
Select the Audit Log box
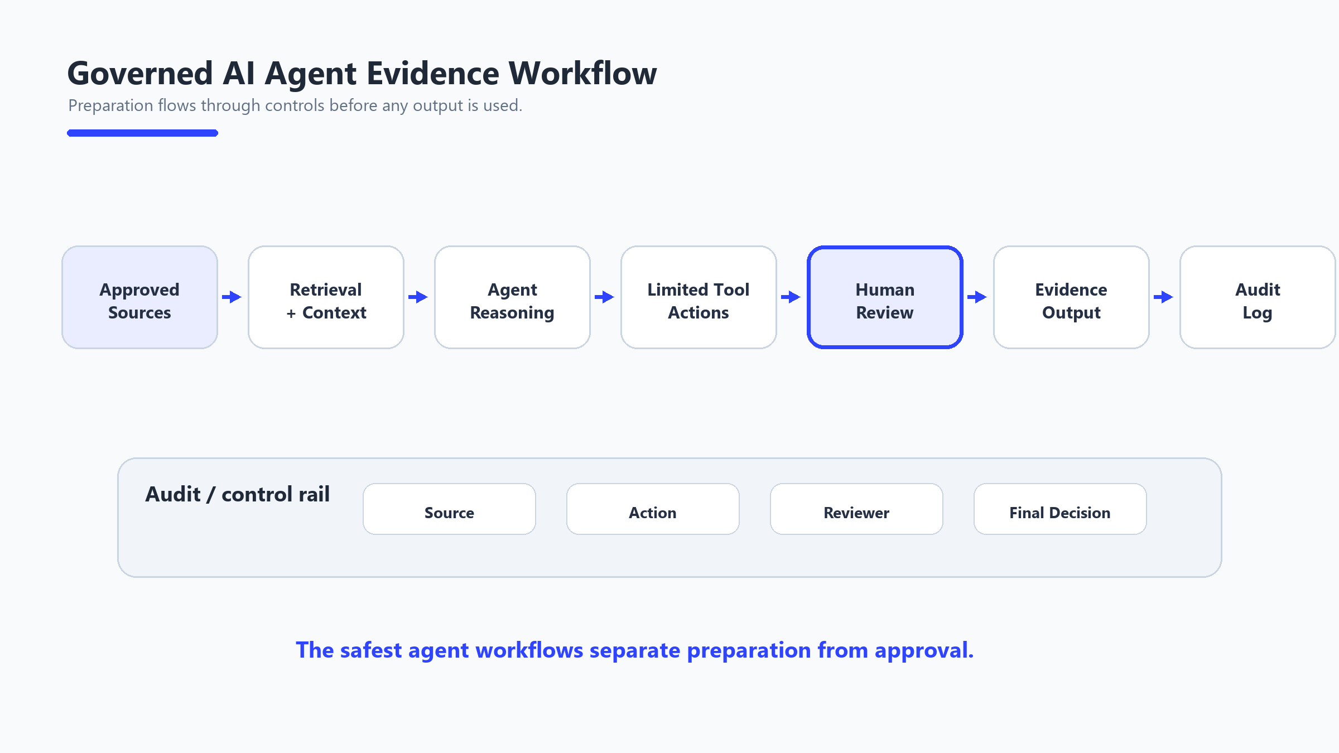[1258, 297]
